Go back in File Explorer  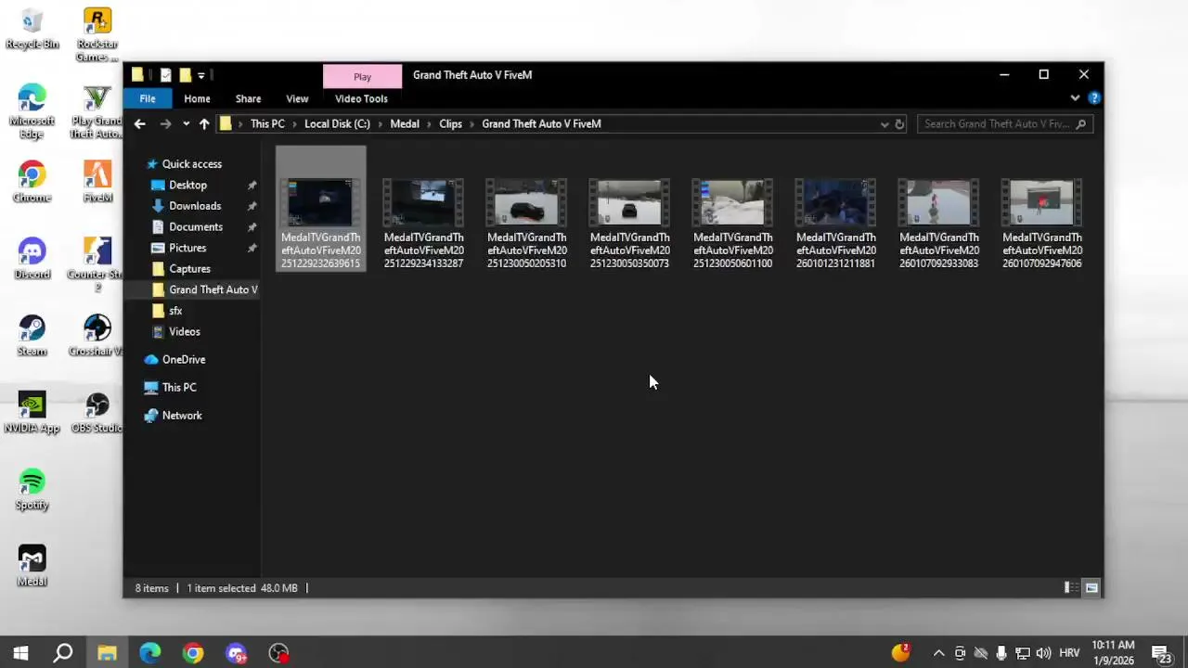[x=140, y=123]
